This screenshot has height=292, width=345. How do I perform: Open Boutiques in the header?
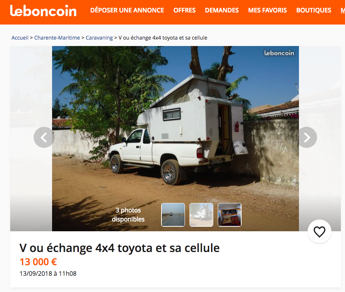click(314, 10)
